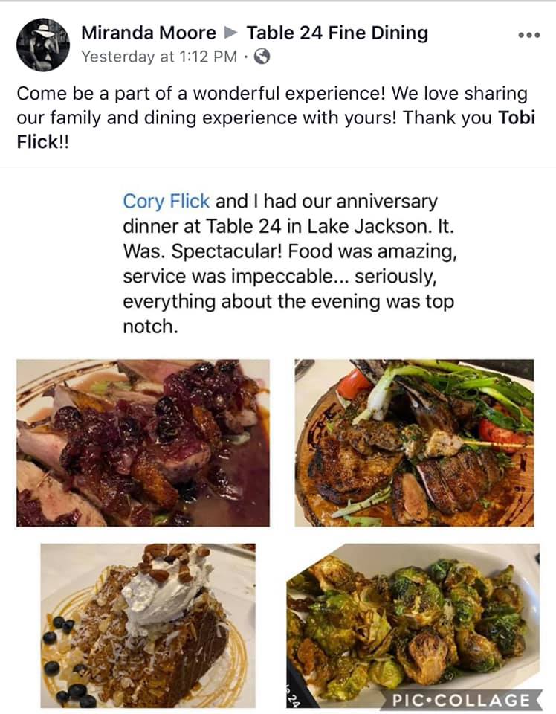The width and height of the screenshot is (556, 714).
Task: Click Miranda Moore's profile picture
Action: click(42, 44)
